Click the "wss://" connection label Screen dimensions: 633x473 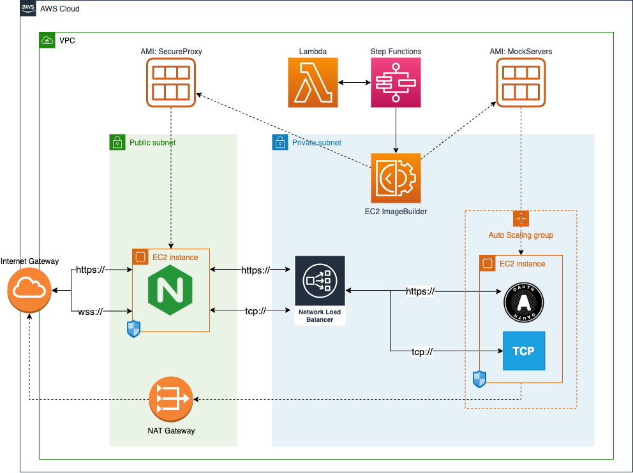tap(91, 311)
